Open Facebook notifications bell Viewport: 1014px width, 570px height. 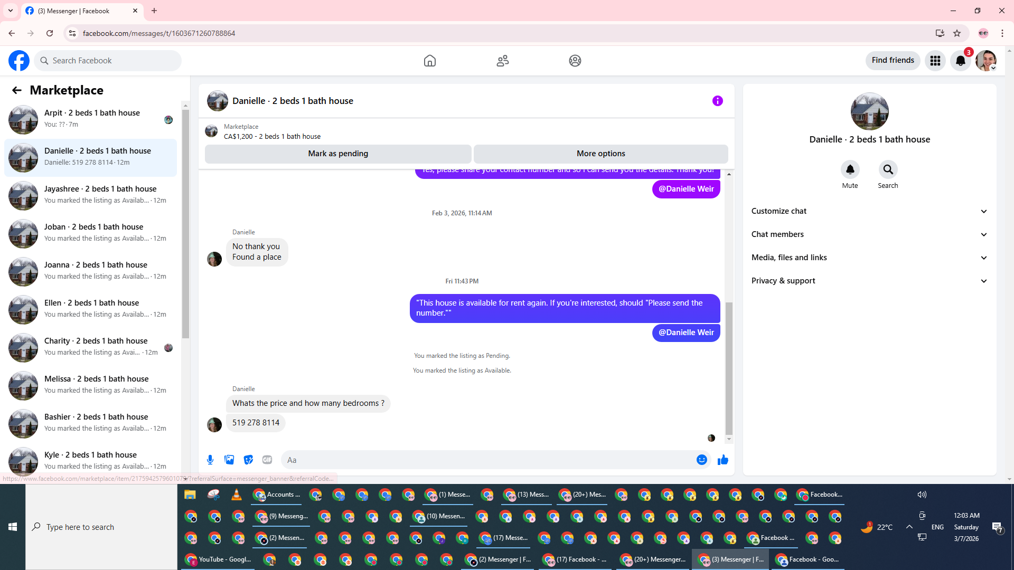961,61
